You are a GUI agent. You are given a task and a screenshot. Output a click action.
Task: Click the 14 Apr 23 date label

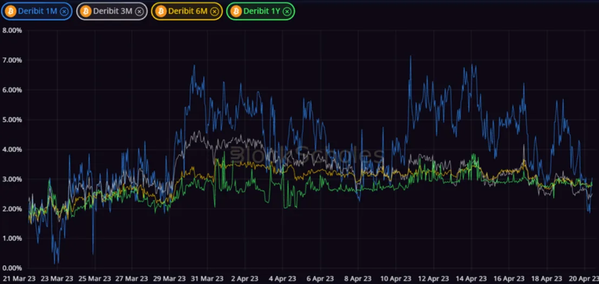471,278
